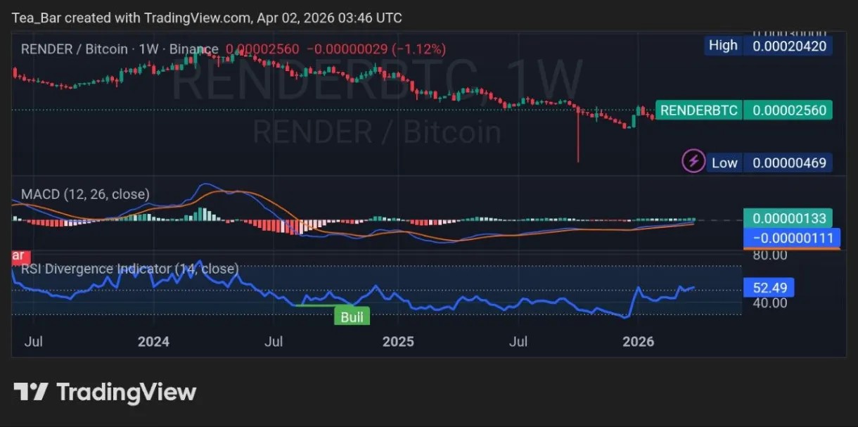Click the blue RSI value 52.49 tag
The height and width of the screenshot is (427, 858).
(769, 287)
